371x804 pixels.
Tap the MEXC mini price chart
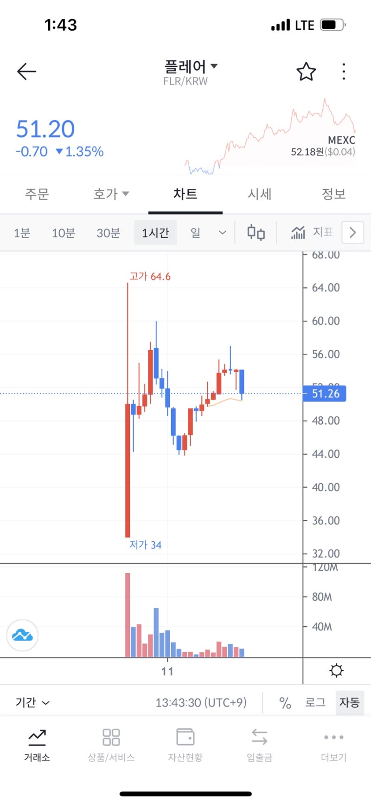(270, 137)
